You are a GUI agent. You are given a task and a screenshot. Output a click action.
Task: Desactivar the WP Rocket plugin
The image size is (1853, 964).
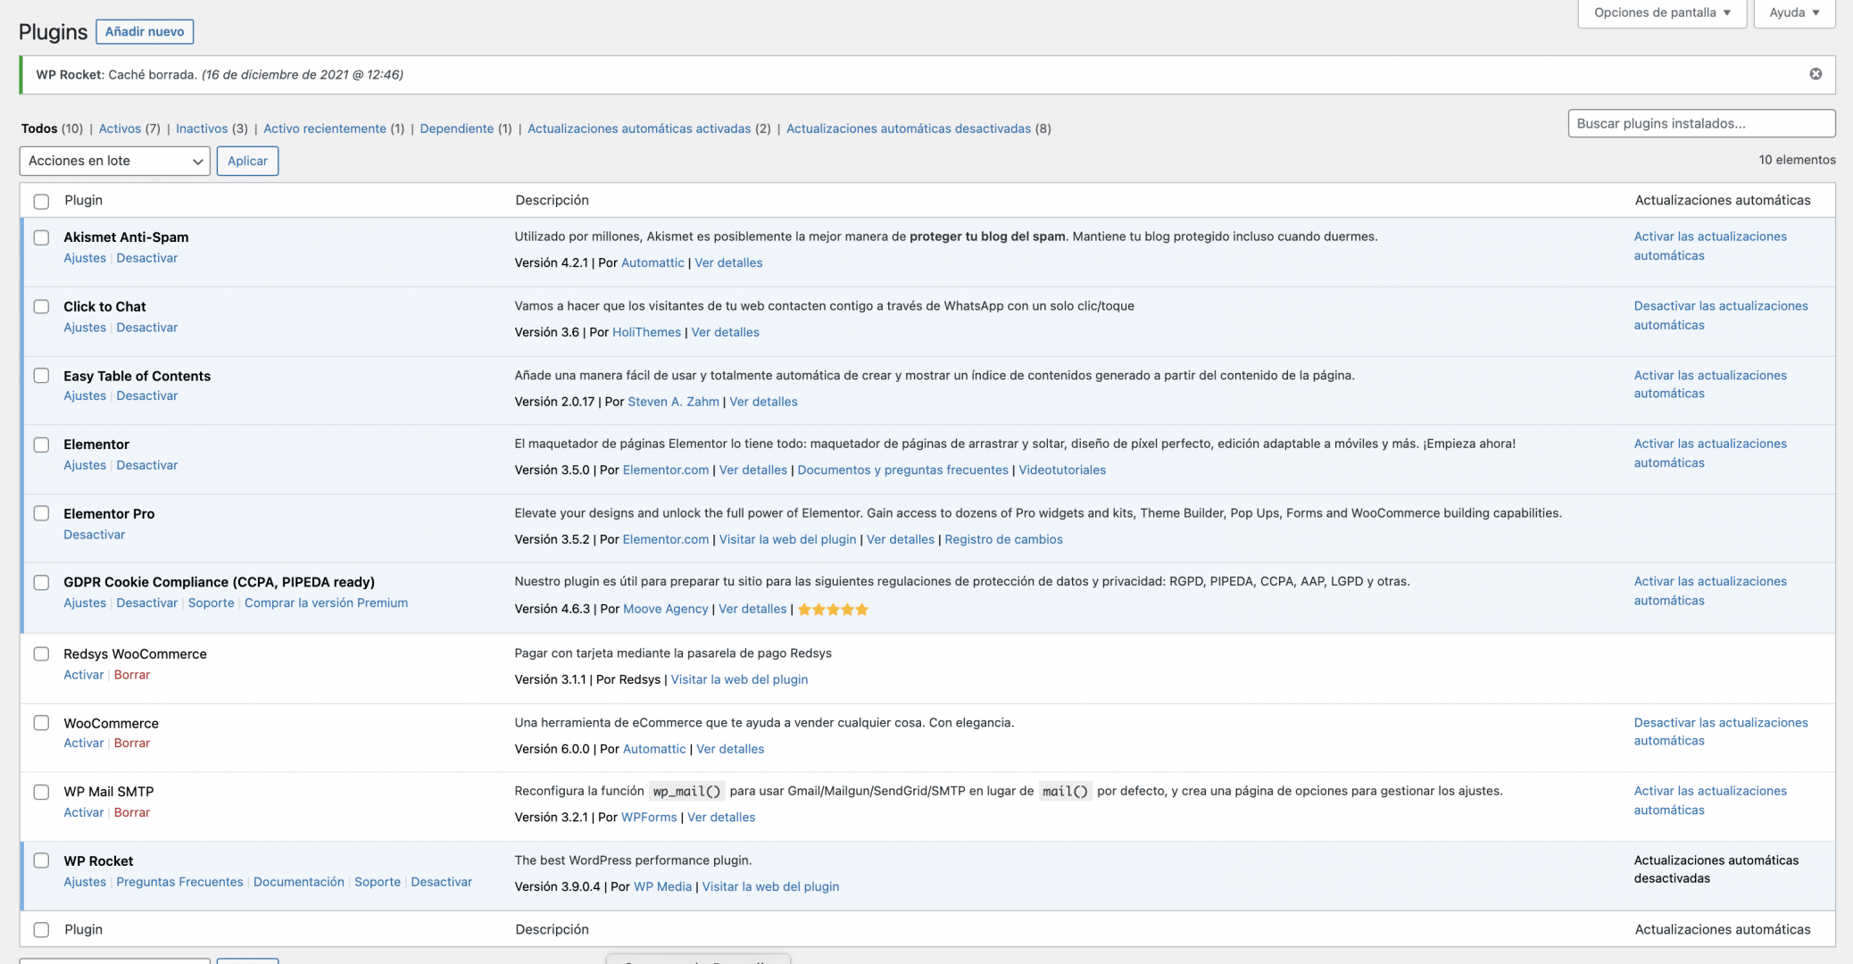pyautogui.click(x=441, y=882)
